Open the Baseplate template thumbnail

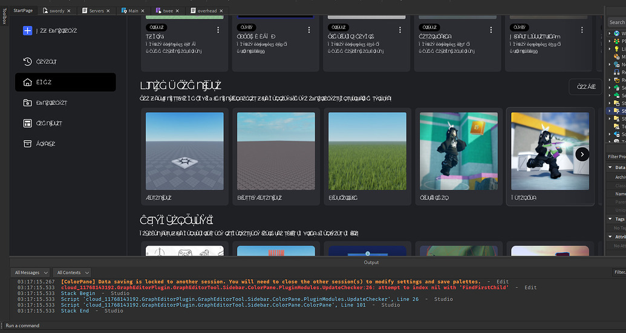pyautogui.click(x=185, y=151)
